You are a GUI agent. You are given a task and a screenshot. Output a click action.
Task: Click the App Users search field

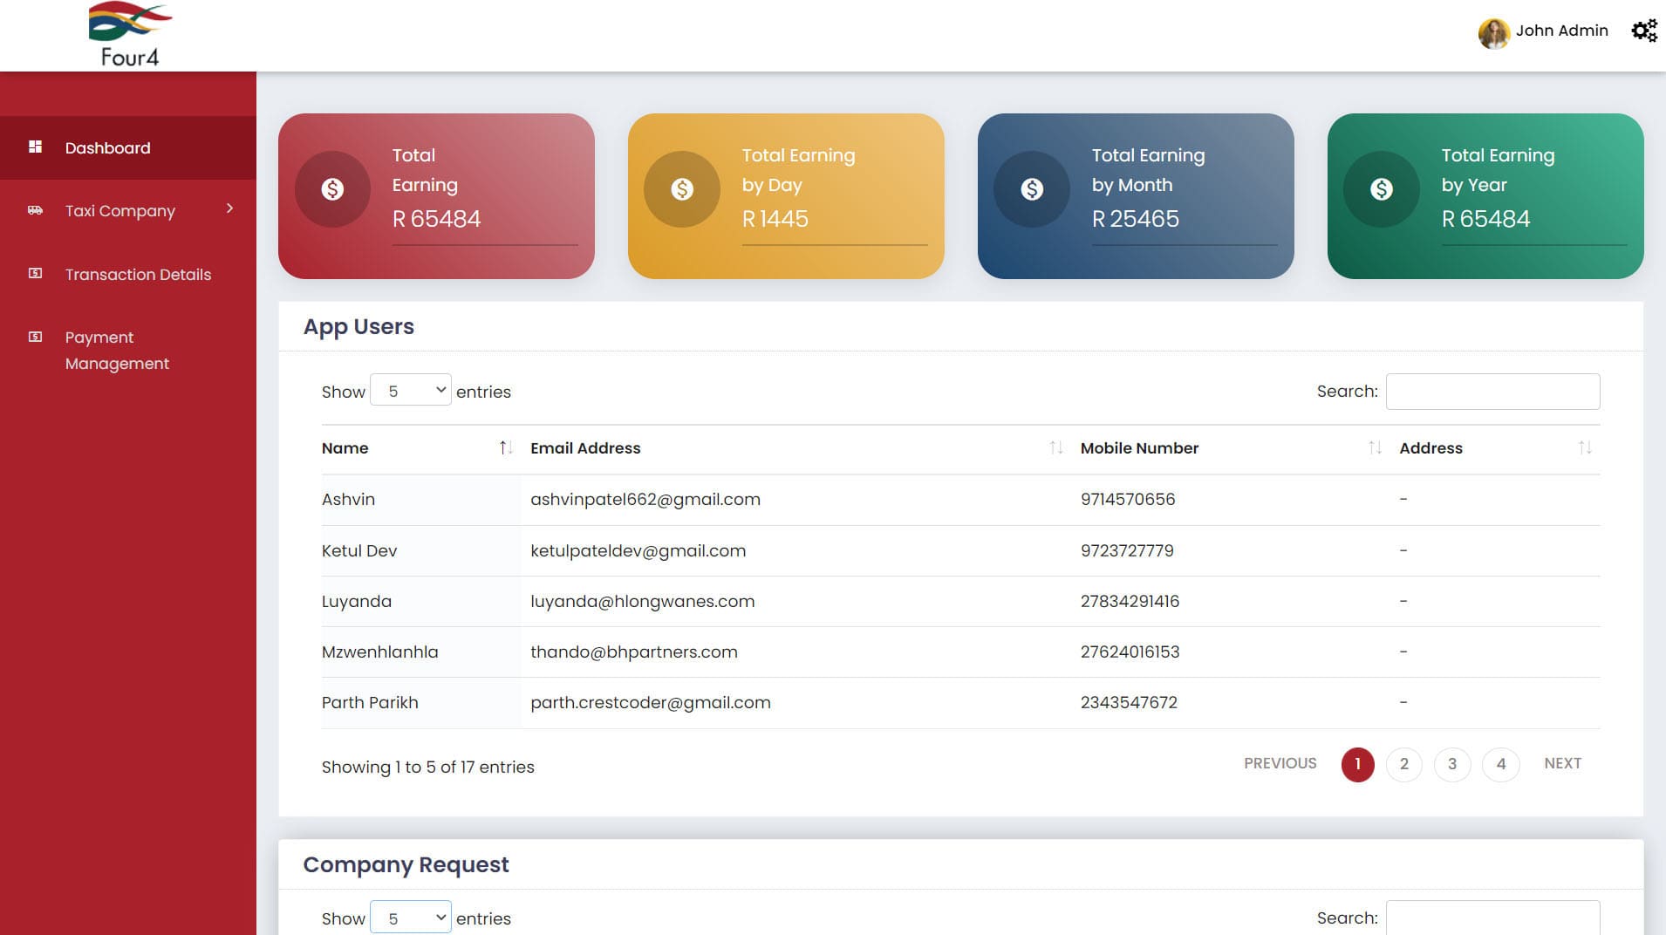1492,391
